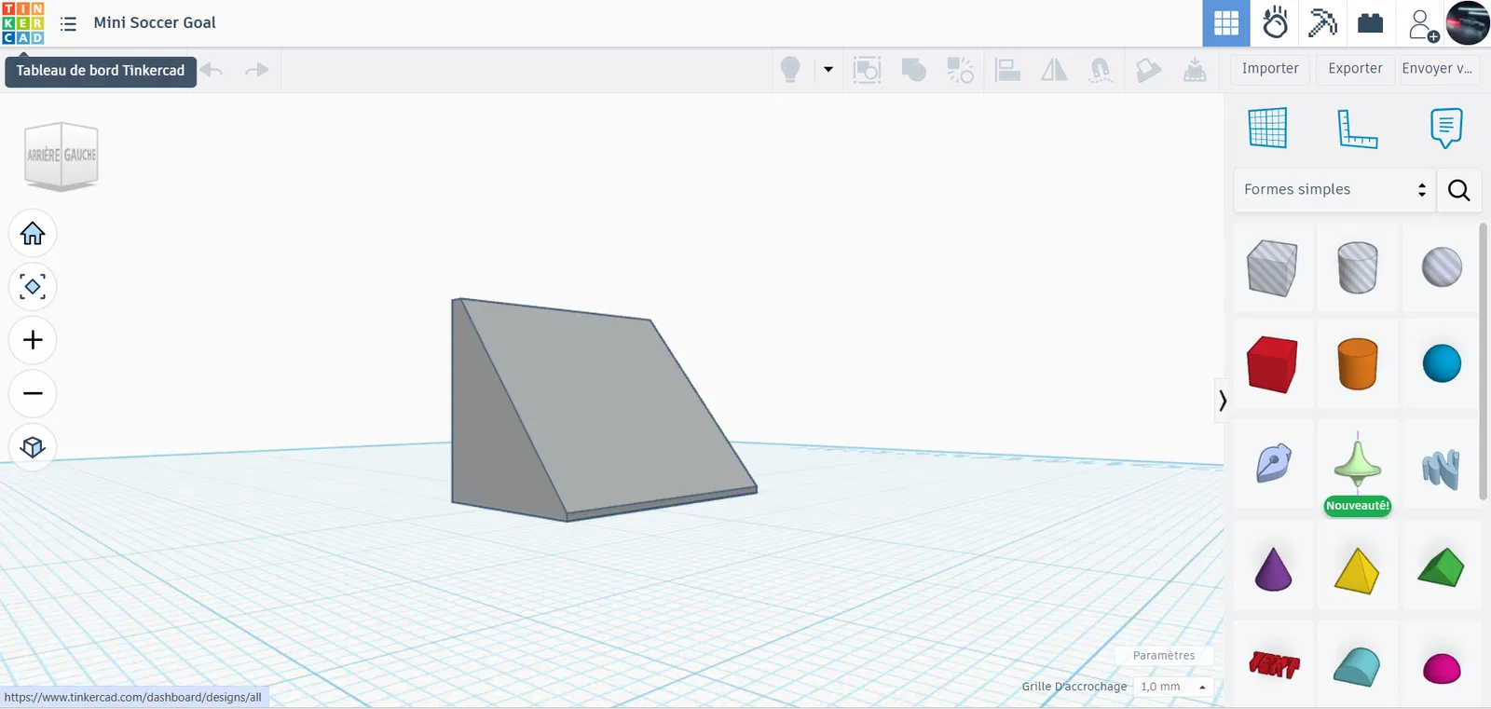Screen dimensions: 1491x709
Task: Select the striped hole cylinder shape
Action: point(1357,268)
